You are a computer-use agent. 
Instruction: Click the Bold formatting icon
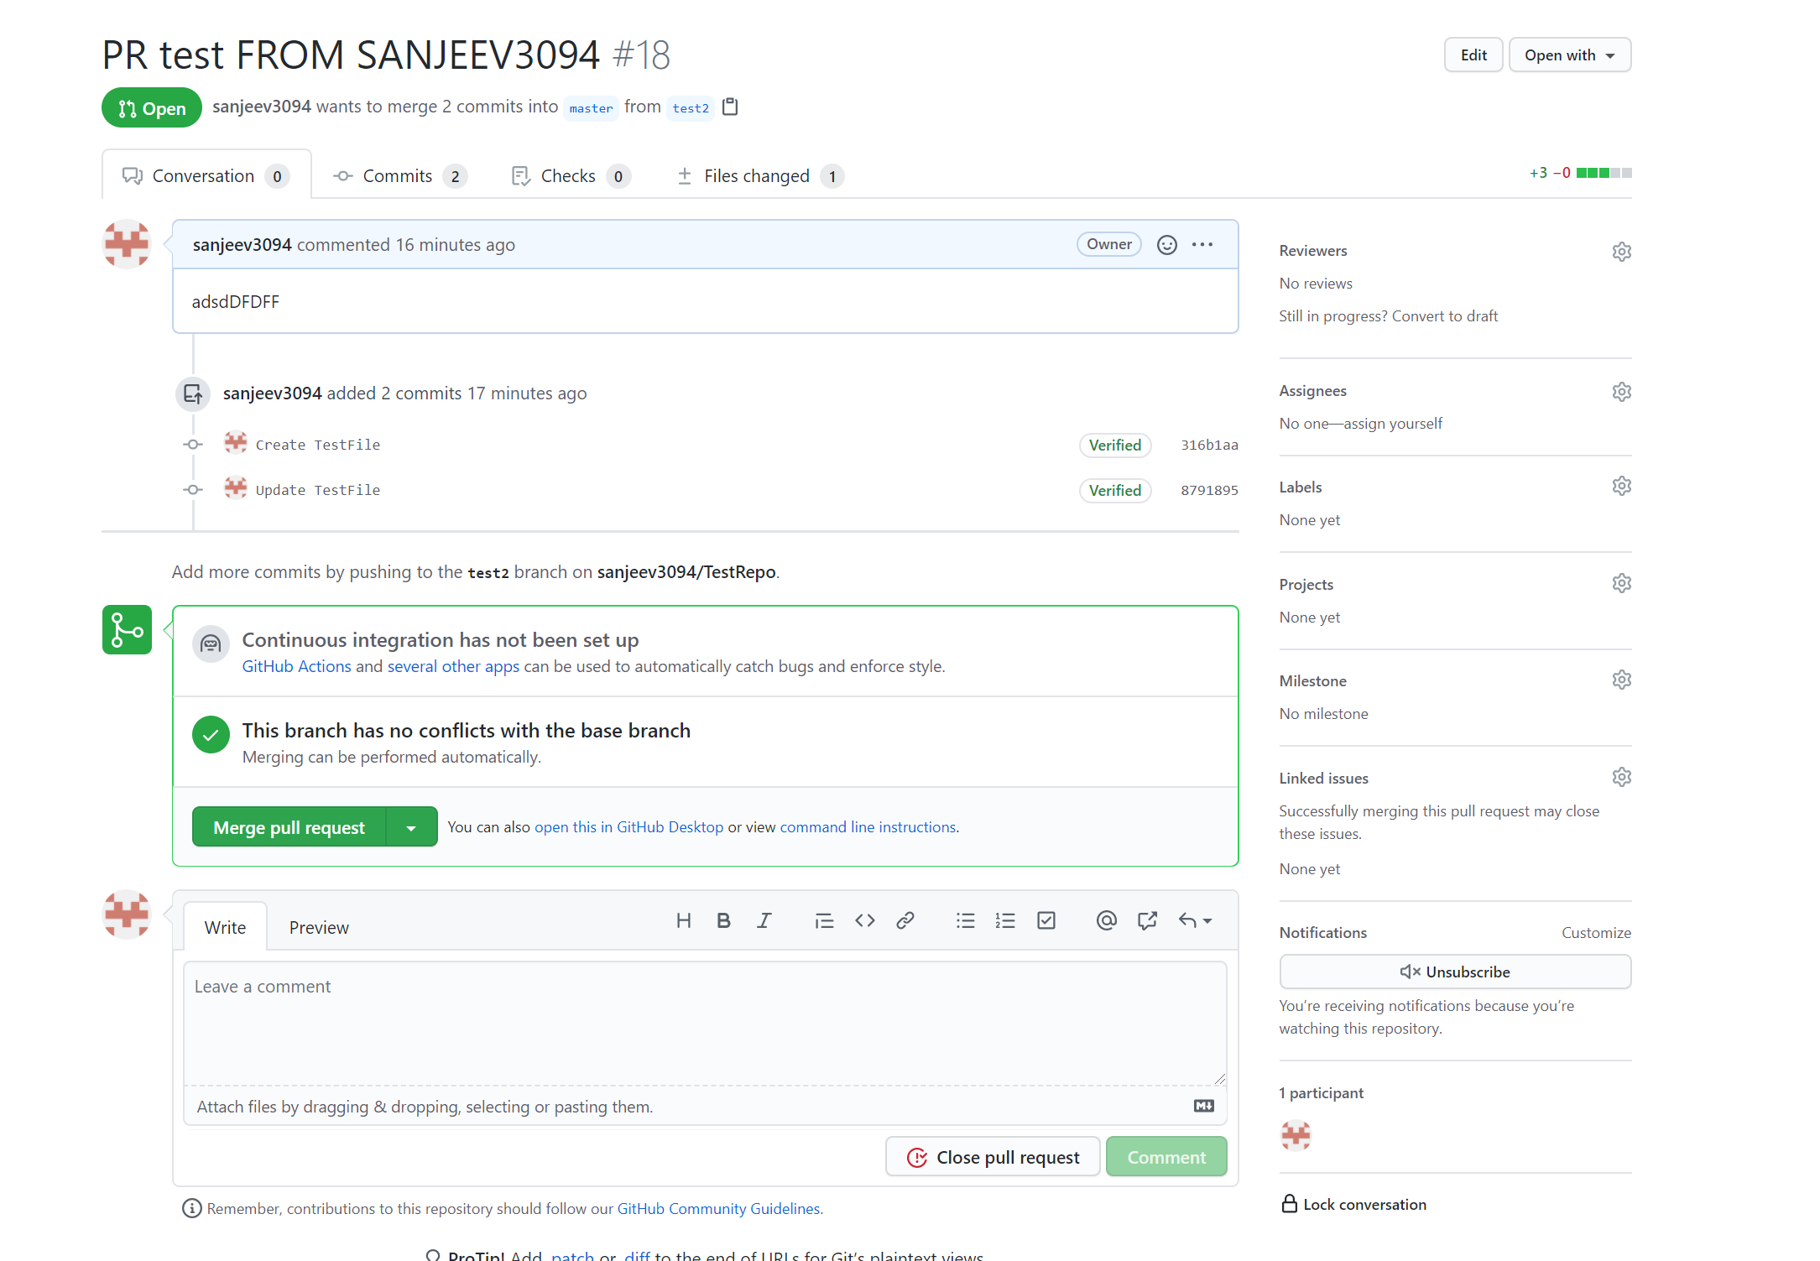(x=723, y=920)
